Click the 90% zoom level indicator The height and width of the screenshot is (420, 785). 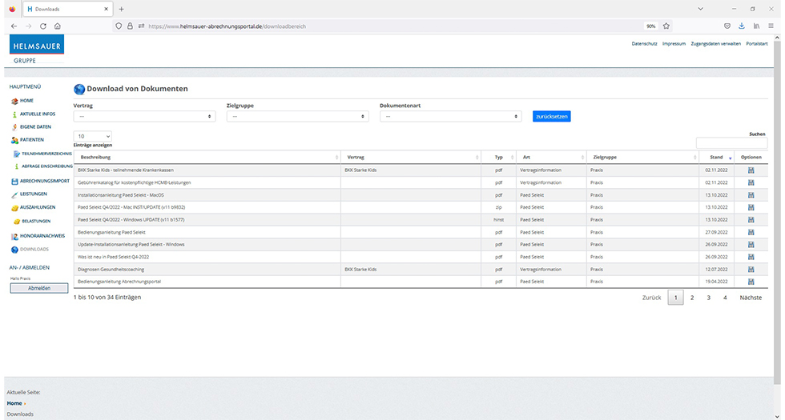[x=650, y=26]
